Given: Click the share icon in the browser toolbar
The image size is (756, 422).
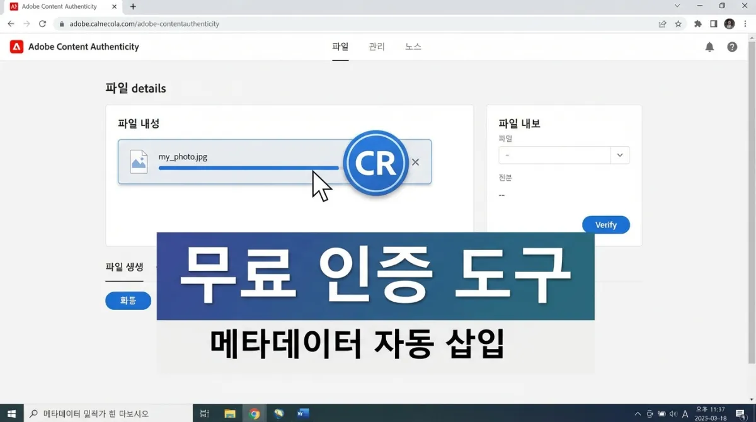Looking at the screenshot, I should click(662, 23).
